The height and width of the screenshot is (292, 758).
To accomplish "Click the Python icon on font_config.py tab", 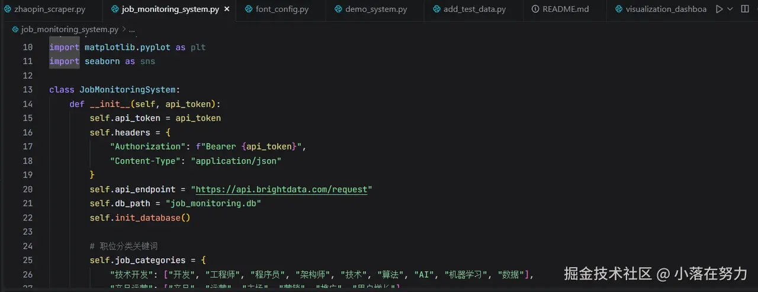I will (248, 9).
